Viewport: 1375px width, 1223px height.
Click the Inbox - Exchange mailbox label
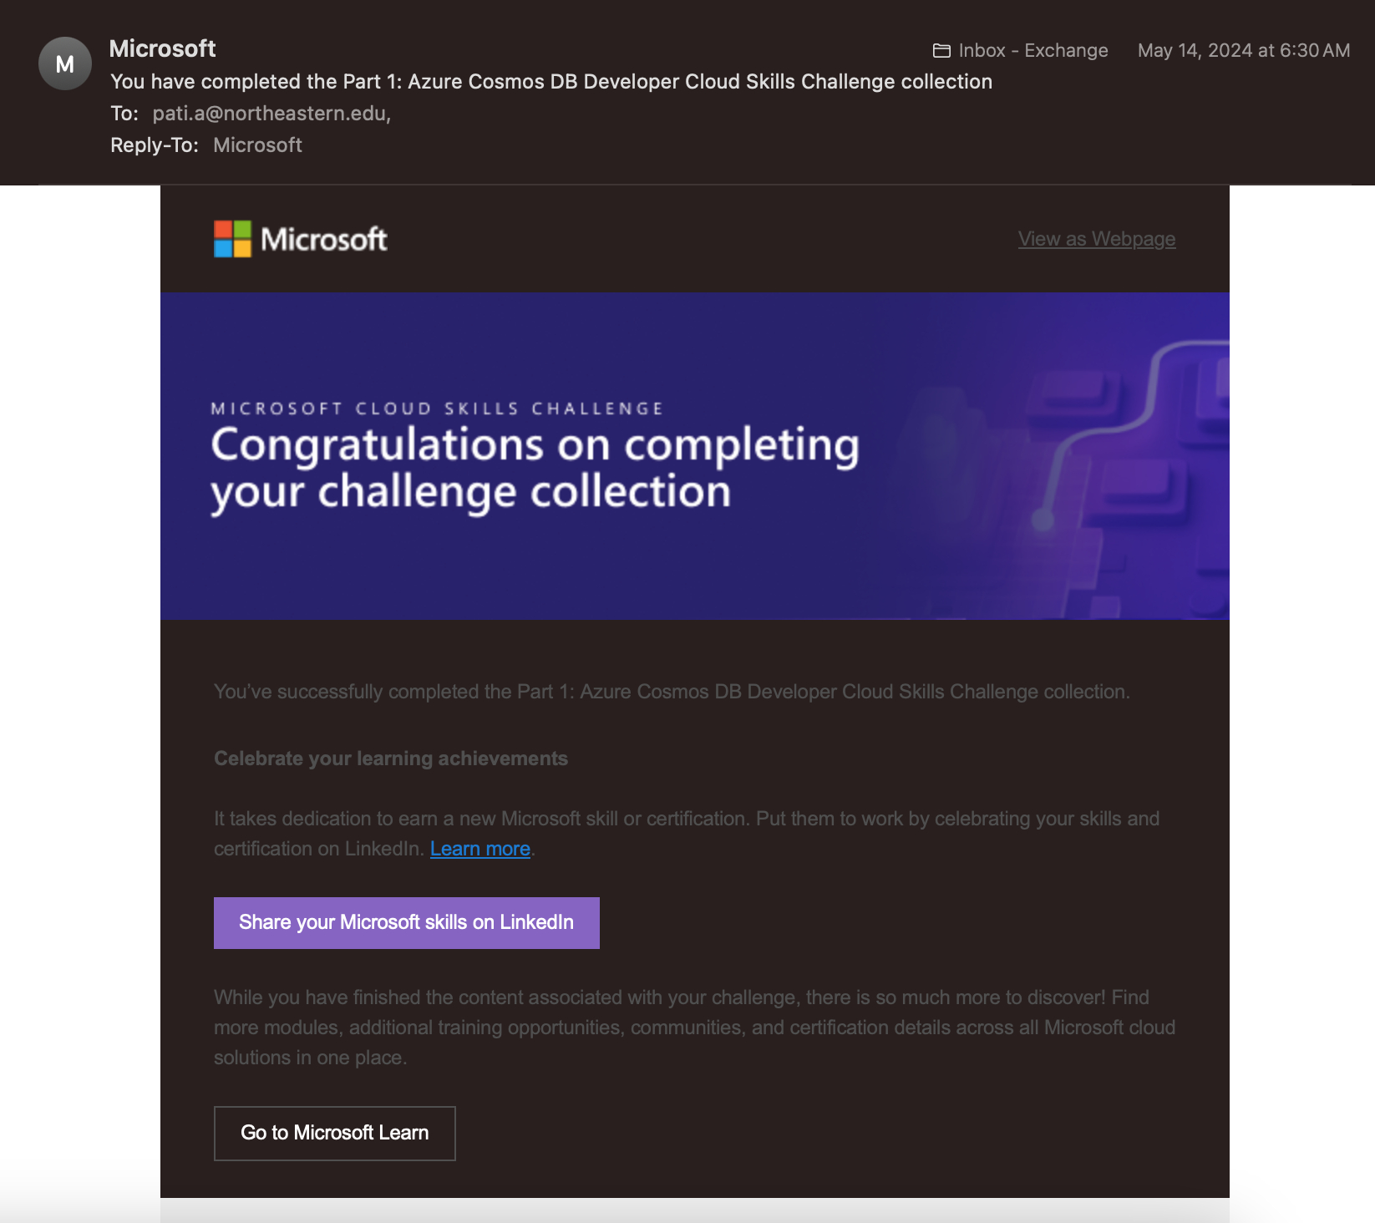pos(1033,51)
